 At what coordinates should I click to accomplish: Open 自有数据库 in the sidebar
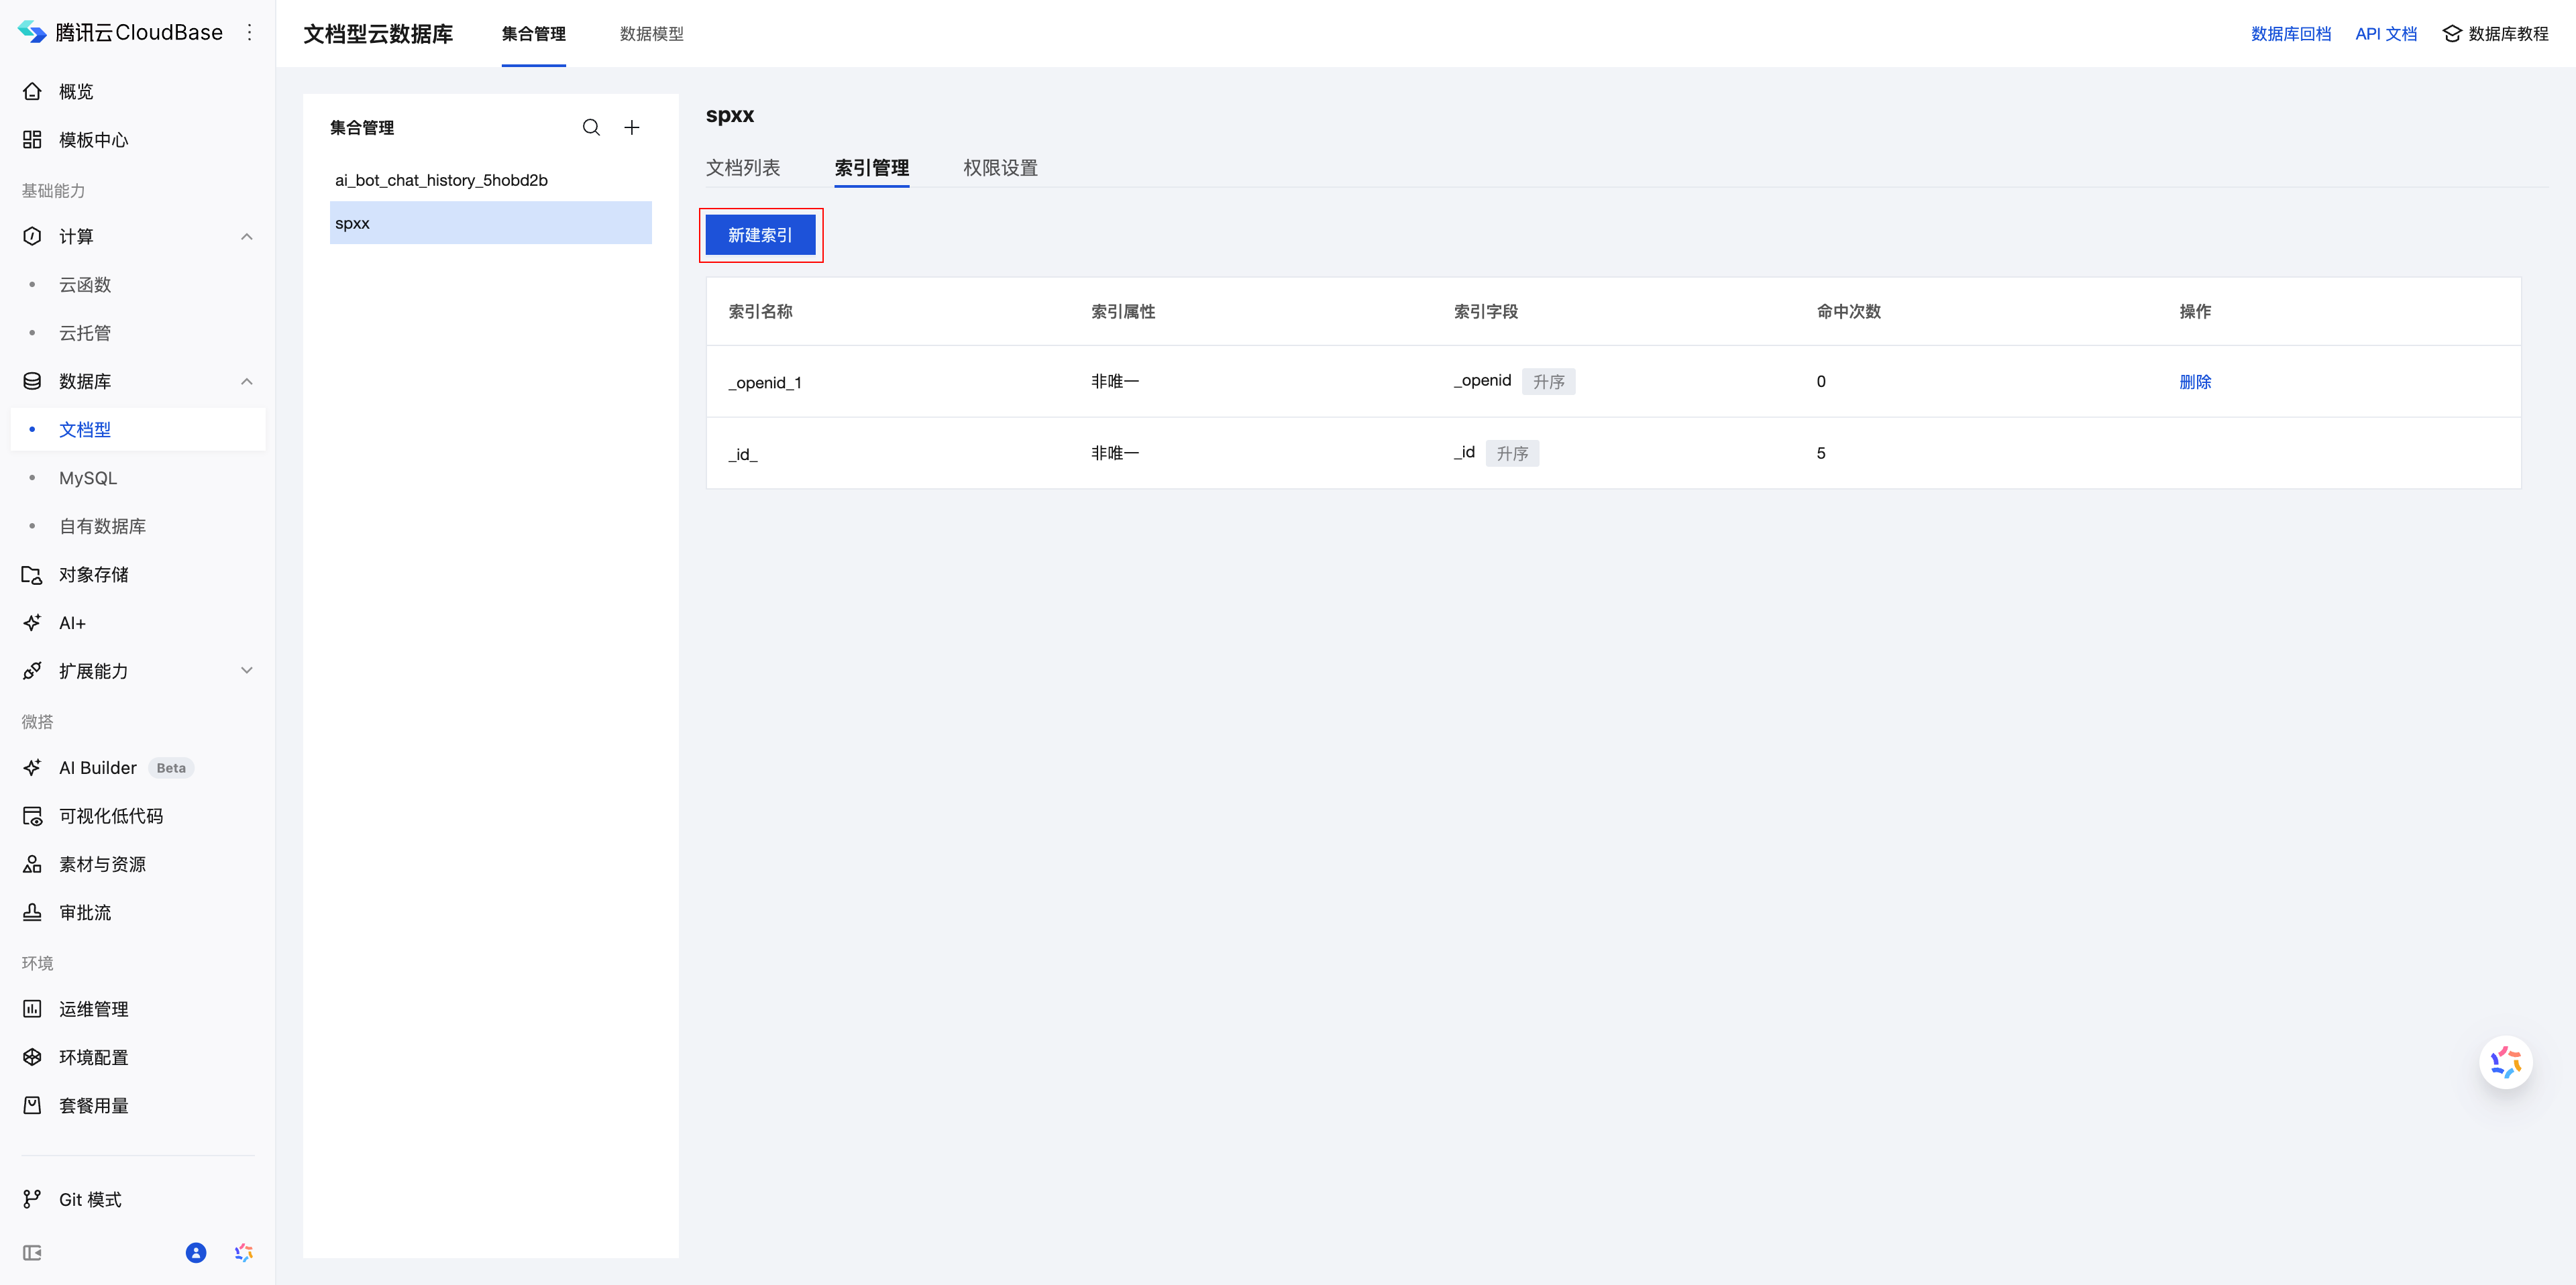pyautogui.click(x=102, y=526)
